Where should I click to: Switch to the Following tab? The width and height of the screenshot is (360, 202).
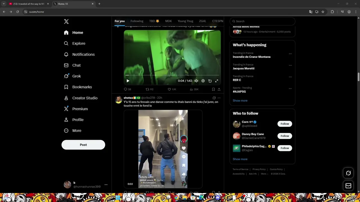click(137, 21)
